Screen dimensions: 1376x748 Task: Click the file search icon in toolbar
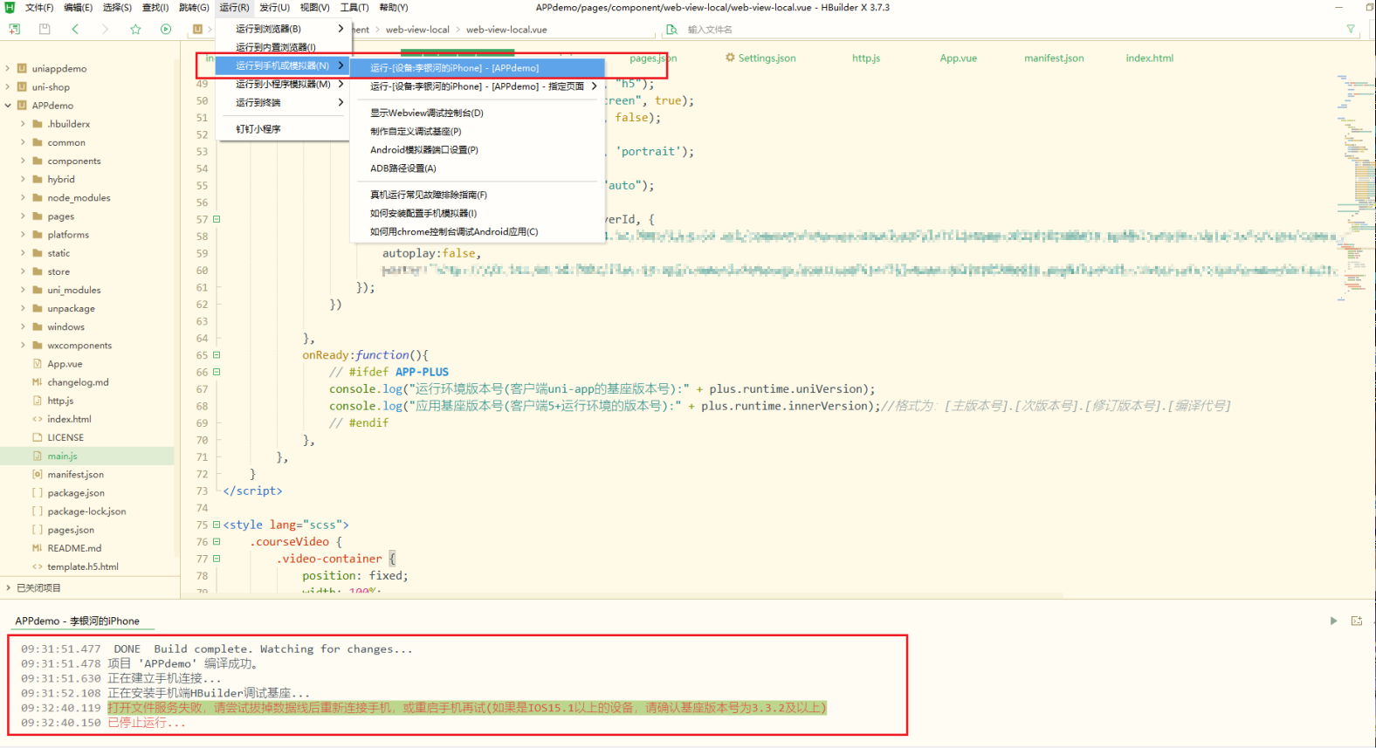tap(671, 29)
